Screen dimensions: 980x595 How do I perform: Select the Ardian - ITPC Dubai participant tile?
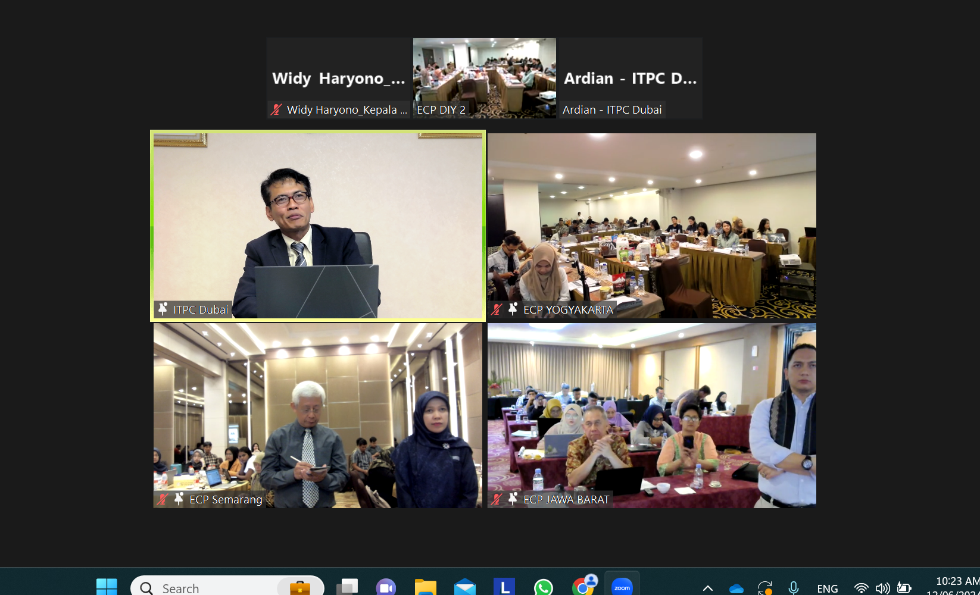click(631, 78)
